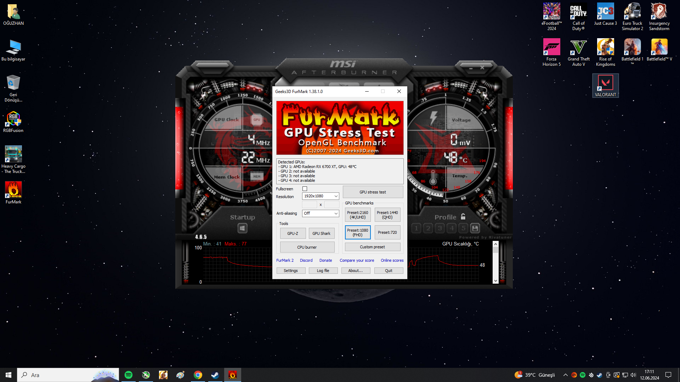
Task: Enable the Fullscreen checkbox
Action: tap(305, 189)
